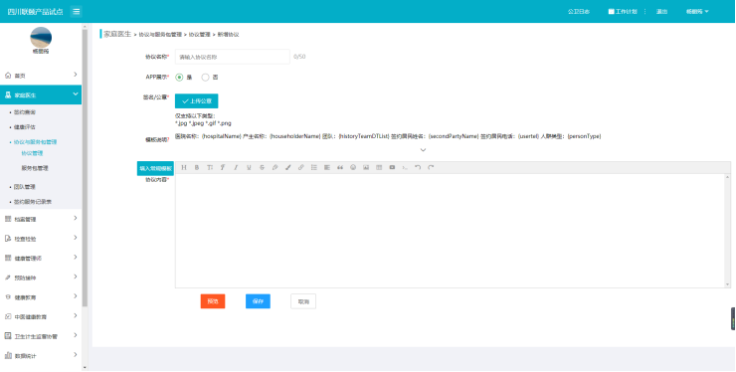Viewport: 736px width, 372px height.
Task: Toggle strikethrough formatting in the editor
Action: pos(262,168)
